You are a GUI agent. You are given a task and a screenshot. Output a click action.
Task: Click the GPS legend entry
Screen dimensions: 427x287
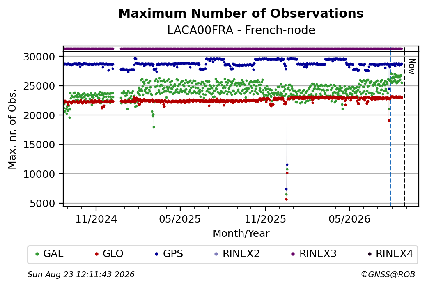[x=169, y=254]
